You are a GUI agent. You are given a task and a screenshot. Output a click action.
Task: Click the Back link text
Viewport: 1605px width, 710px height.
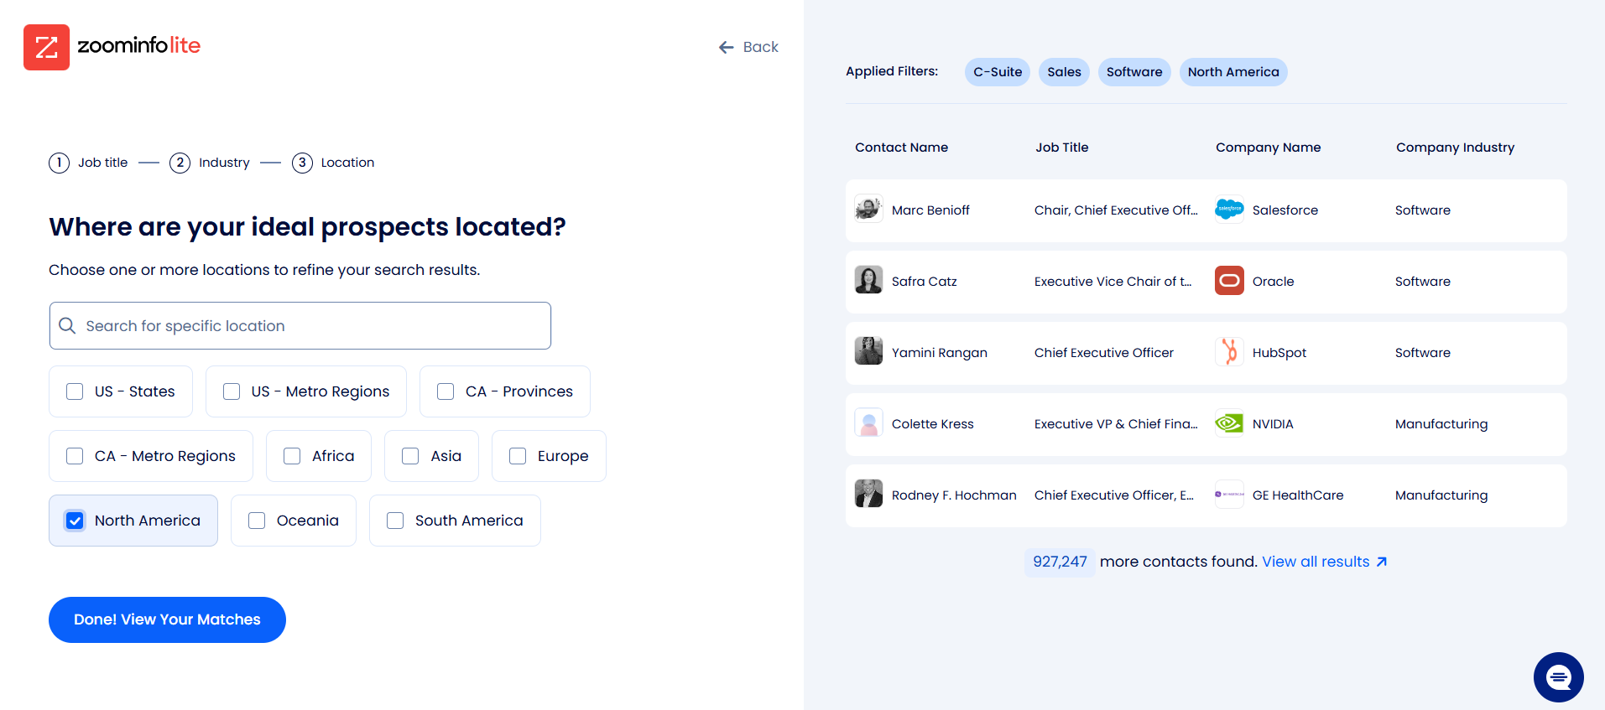pyautogui.click(x=761, y=47)
